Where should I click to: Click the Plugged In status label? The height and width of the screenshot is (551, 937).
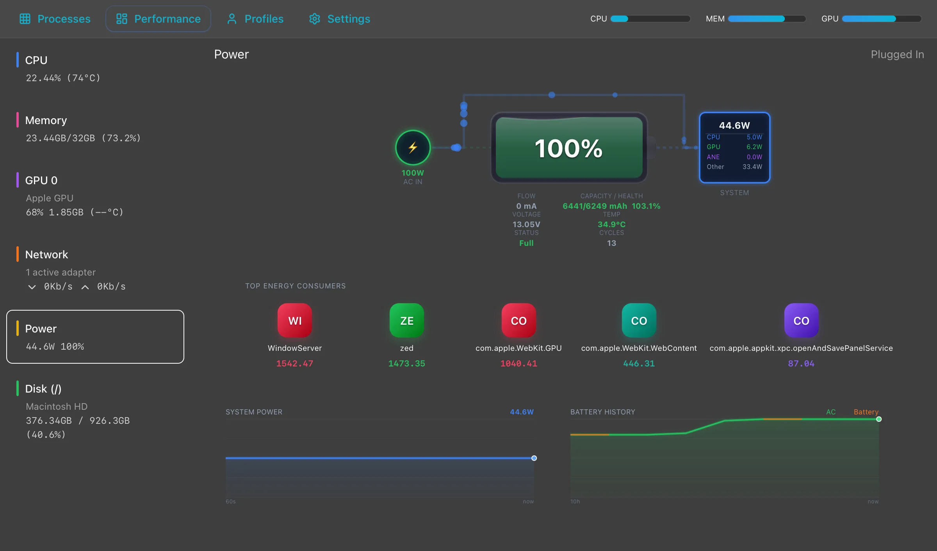tap(897, 54)
